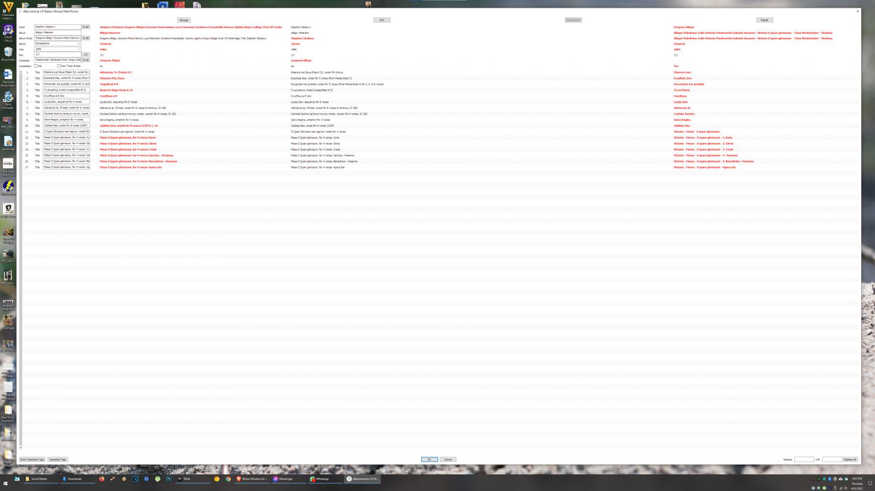Enable the Compilation Yes checkbox
Screen dimensions: 875x491
pos(36,66)
